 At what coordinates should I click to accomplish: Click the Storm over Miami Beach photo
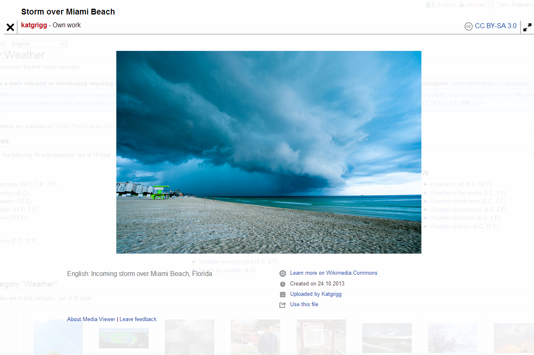click(269, 152)
